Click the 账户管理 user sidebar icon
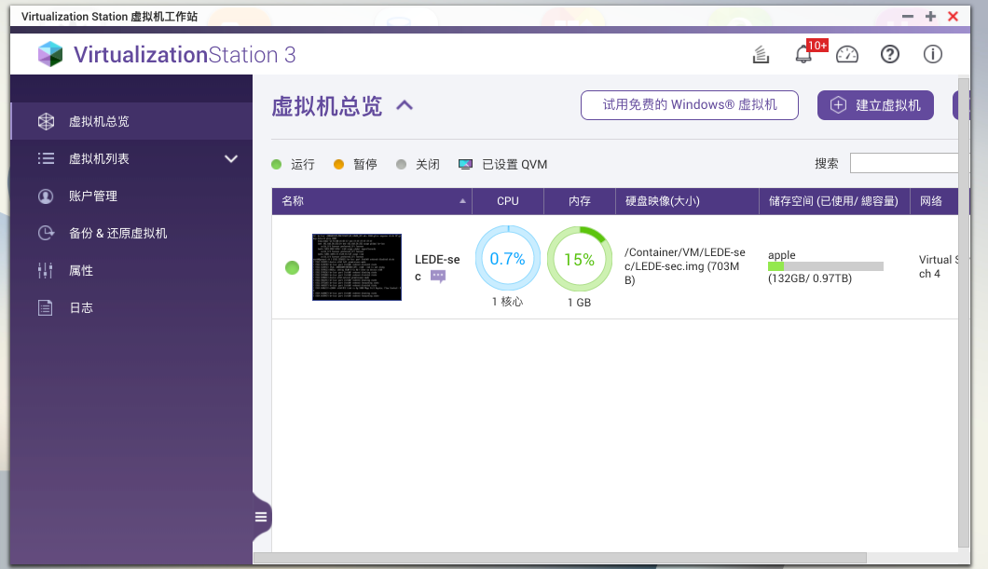Image resolution: width=988 pixels, height=569 pixels. [x=46, y=196]
